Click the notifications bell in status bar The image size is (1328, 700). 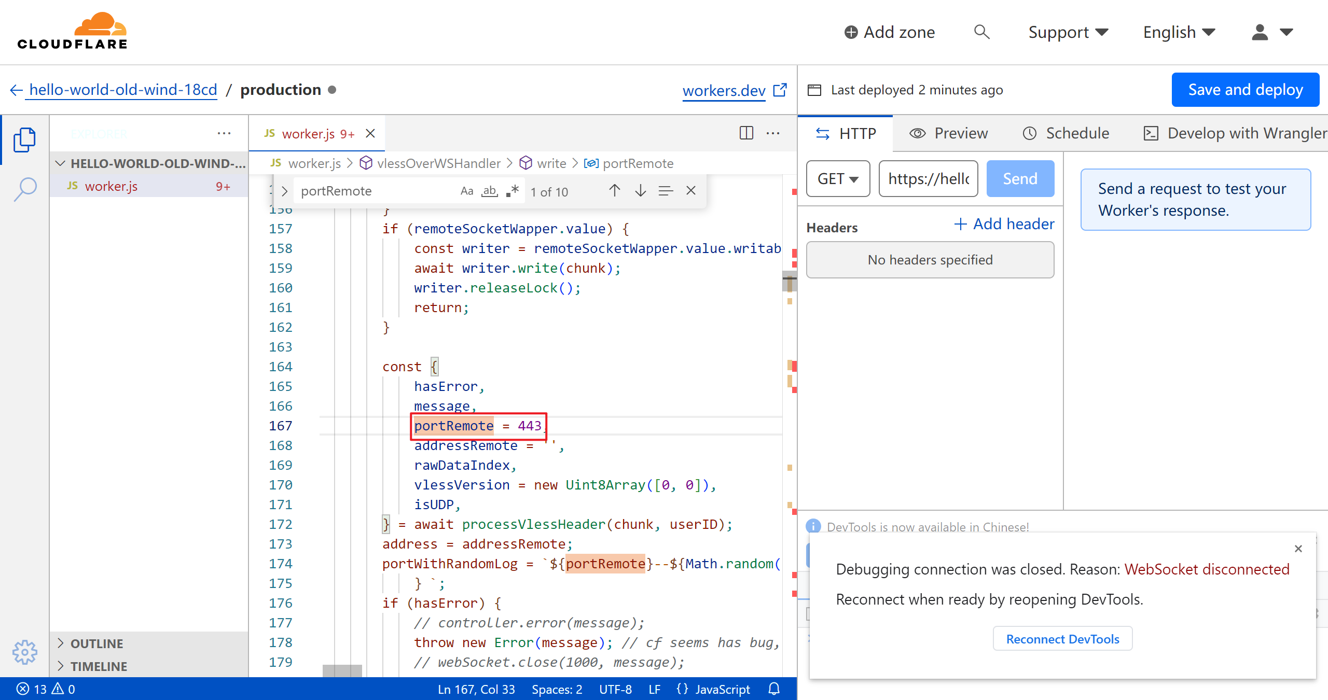click(x=774, y=689)
